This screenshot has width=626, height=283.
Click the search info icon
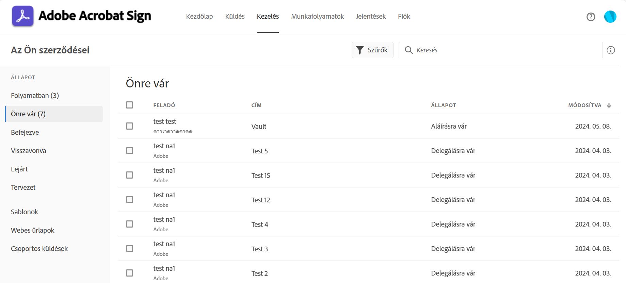pos(611,50)
